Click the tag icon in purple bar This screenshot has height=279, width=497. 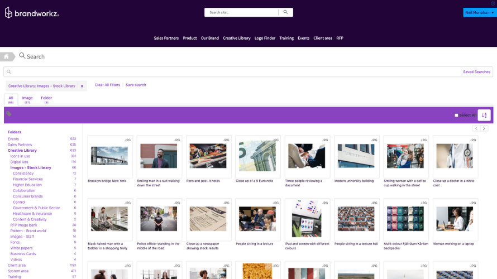pos(9,114)
